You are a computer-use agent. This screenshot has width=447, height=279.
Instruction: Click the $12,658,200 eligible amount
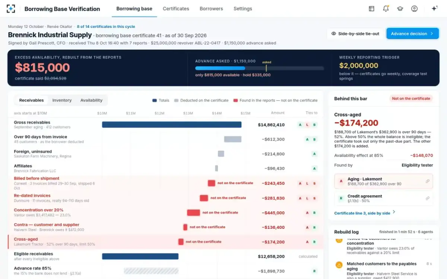pos(271,257)
